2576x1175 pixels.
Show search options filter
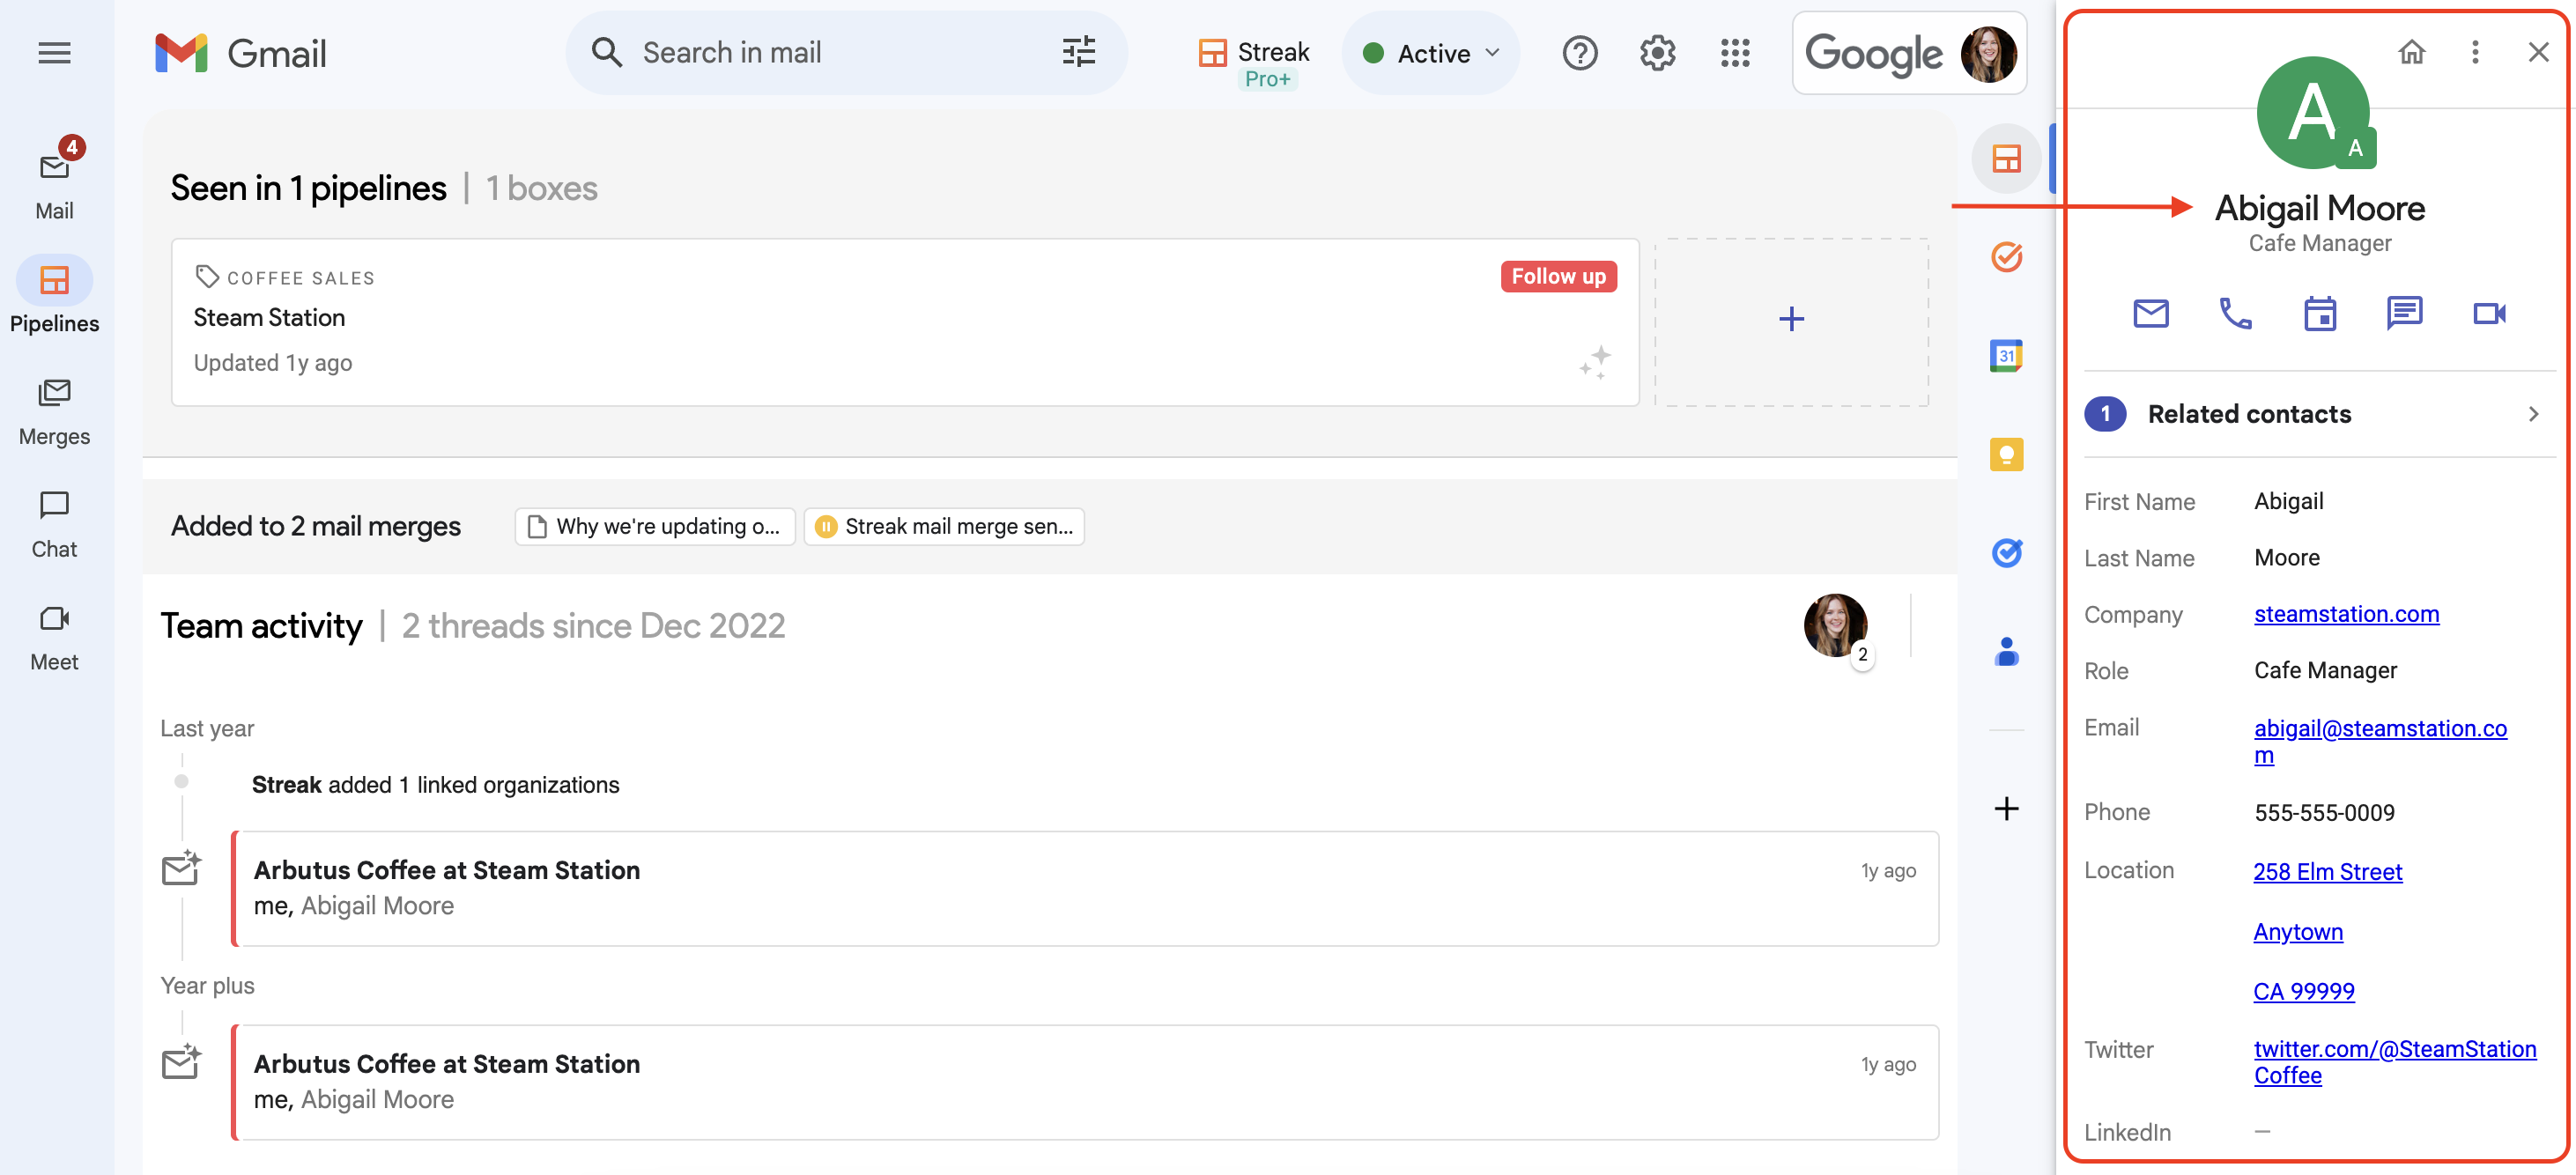point(1078,52)
